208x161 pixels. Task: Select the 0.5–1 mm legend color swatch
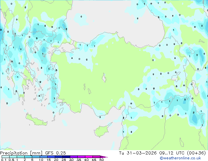[13, 157]
